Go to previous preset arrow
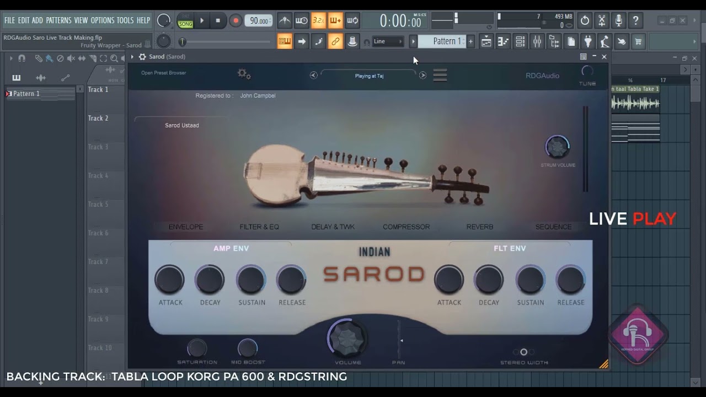This screenshot has height=397, width=706. pyautogui.click(x=313, y=76)
